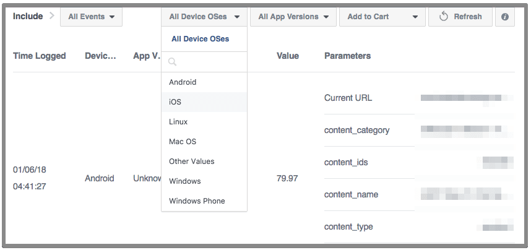This screenshot has width=531, height=250.
Task: Select Windows from the OS list
Action: [x=185, y=181]
